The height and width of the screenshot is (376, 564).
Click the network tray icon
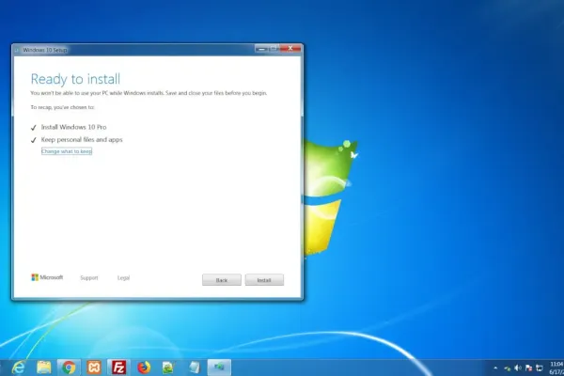[x=540, y=368]
